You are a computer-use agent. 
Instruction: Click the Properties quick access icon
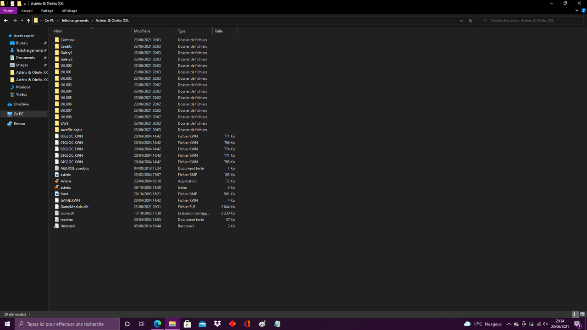point(12,3)
